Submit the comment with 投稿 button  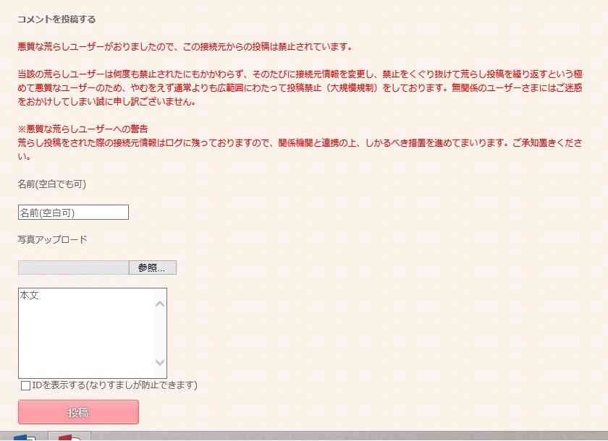point(78,412)
